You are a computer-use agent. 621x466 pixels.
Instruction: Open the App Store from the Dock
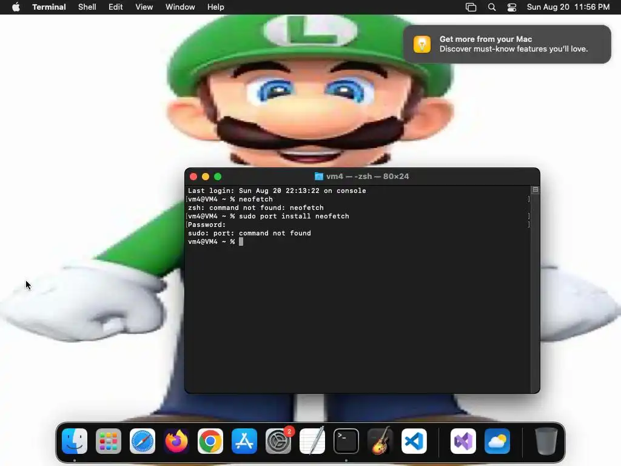coord(244,441)
